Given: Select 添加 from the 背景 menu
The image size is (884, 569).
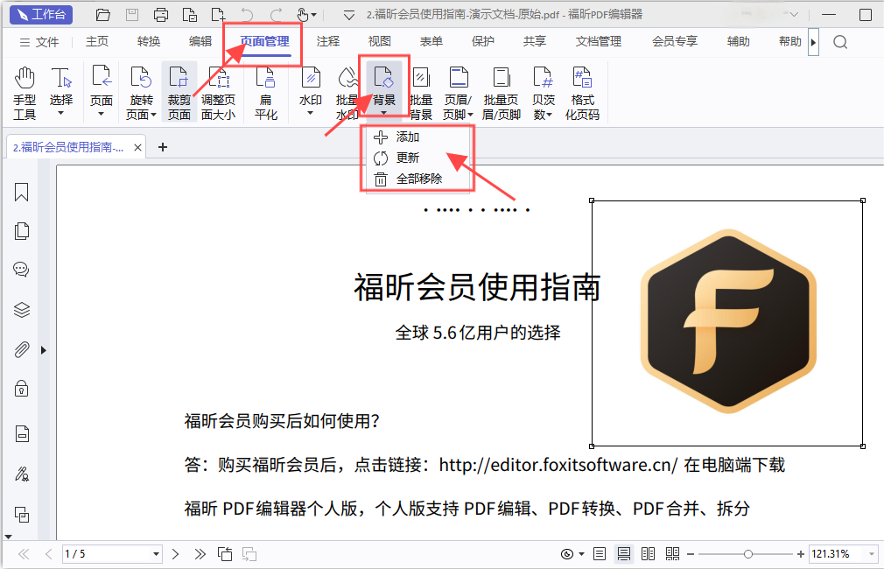Looking at the screenshot, I should (x=407, y=137).
